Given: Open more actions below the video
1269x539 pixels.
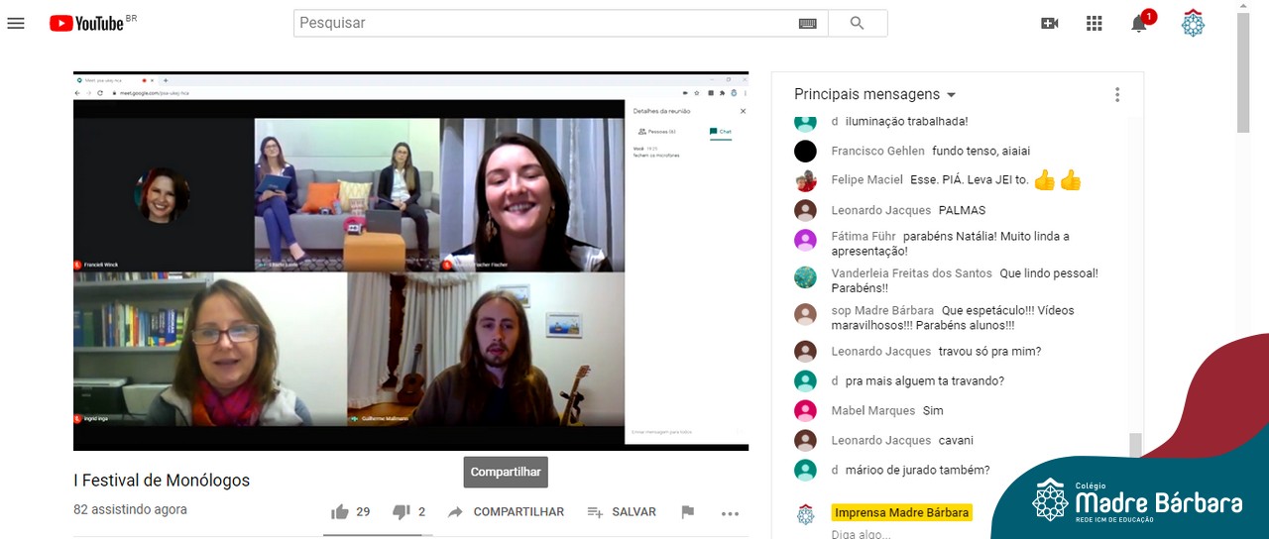Looking at the screenshot, I should tap(731, 513).
